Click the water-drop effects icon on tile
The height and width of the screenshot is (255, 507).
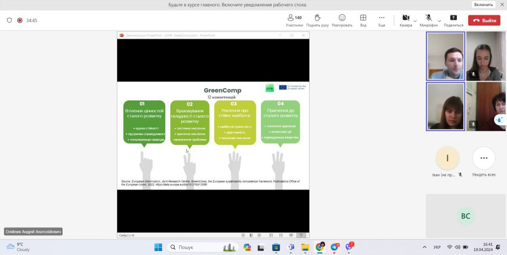[x=500, y=119]
